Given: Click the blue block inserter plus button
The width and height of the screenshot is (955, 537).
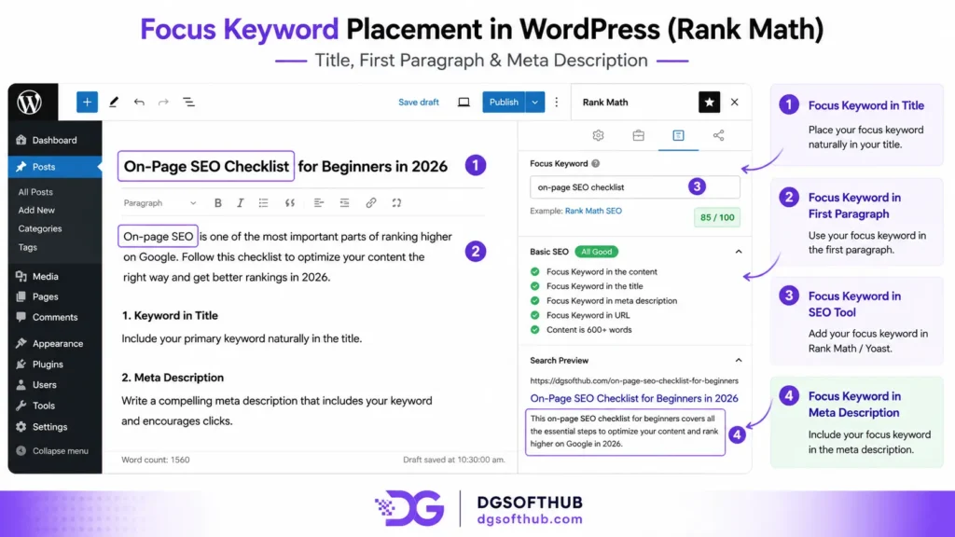Looking at the screenshot, I should tap(87, 103).
